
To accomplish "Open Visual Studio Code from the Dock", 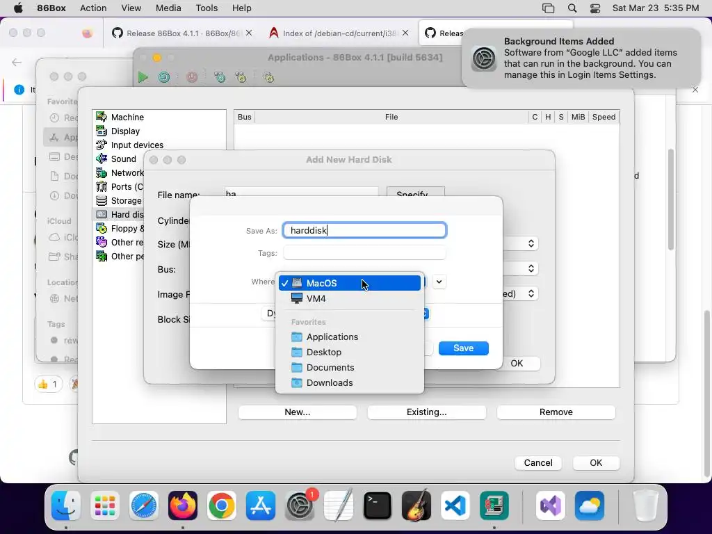I will point(455,505).
